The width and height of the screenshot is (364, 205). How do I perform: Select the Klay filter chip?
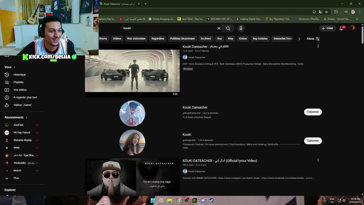pyautogui.click(x=231, y=39)
